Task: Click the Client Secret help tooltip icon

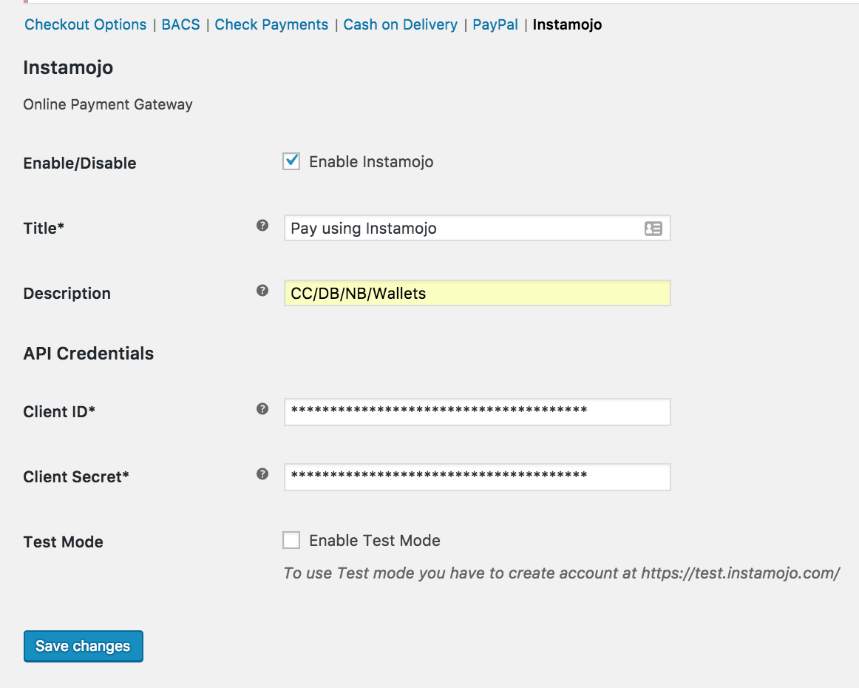Action: pos(262,474)
